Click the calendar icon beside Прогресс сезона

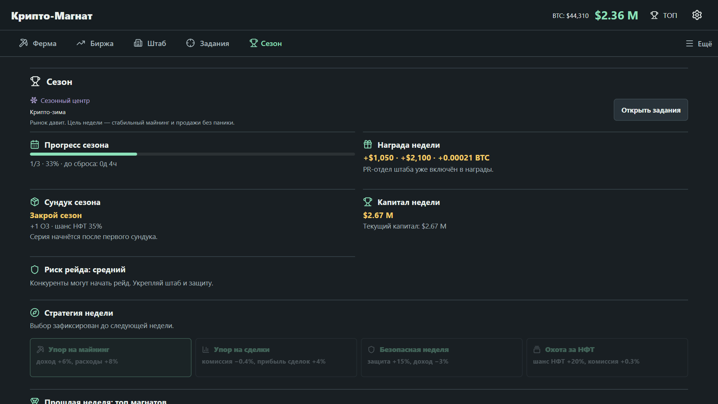[x=35, y=144]
